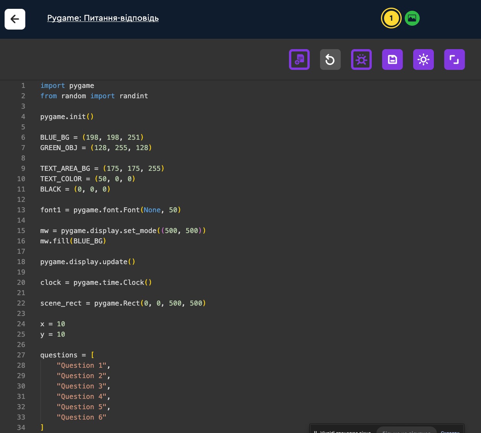Click the add new file icon
The width and height of the screenshot is (481, 433).
point(299,59)
